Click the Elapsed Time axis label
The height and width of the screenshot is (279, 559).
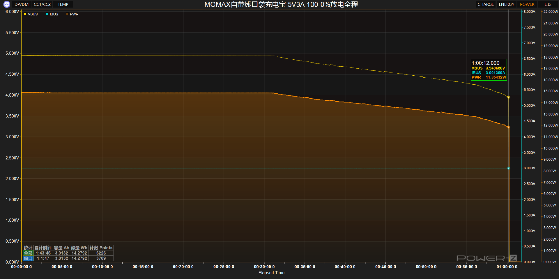pyautogui.click(x=271, y=273)
